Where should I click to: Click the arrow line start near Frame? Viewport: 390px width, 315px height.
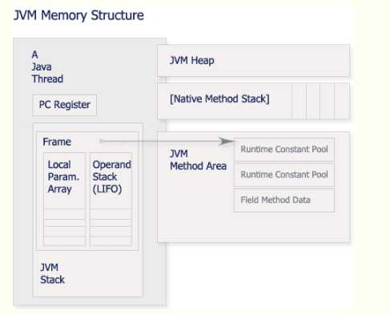tap(102, 141)
